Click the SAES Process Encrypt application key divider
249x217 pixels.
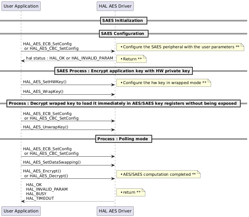(x=123, y=71)
